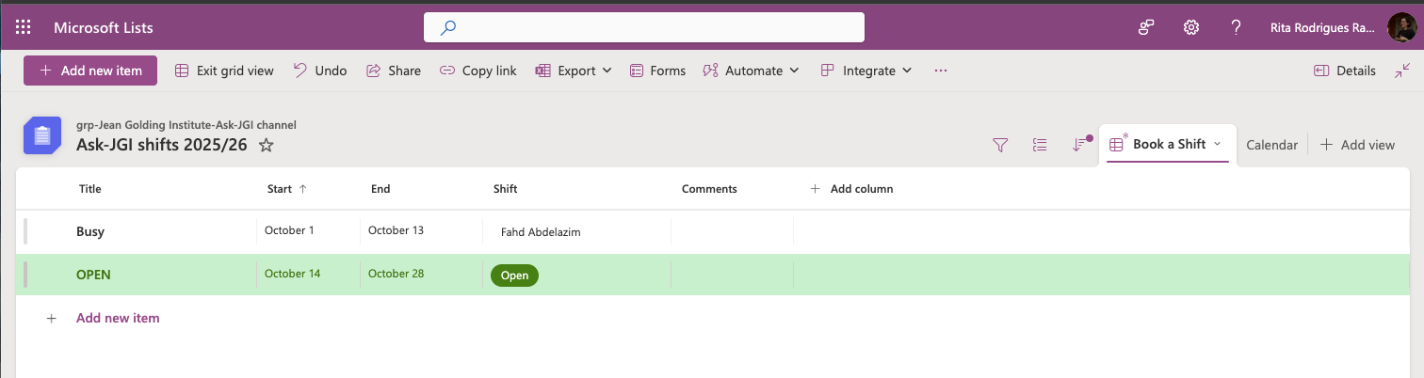The height and width of the screenshot is (378, 1424).
Task: Click the list clipboard icon
Action: (x=42, y=135)
